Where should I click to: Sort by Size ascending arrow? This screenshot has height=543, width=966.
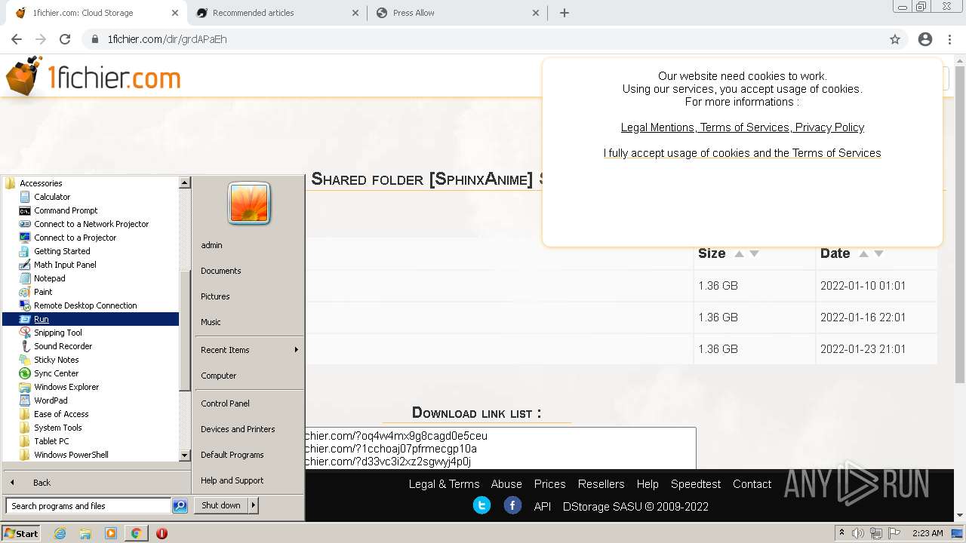pyautogui.click(x=739, y=253)
